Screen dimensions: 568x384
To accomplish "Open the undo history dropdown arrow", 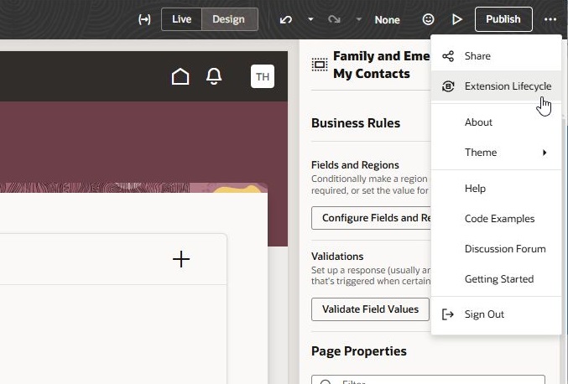I will point(310,19).
